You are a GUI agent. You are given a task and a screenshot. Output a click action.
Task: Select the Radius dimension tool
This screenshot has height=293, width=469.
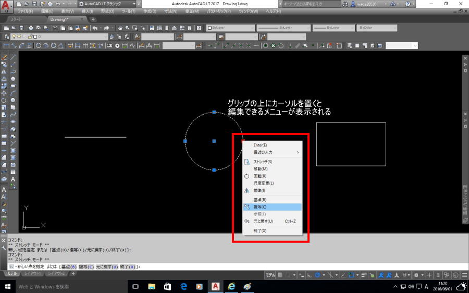(39, 46)
